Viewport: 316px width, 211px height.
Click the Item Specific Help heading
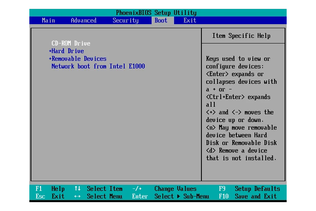[241, 36]
